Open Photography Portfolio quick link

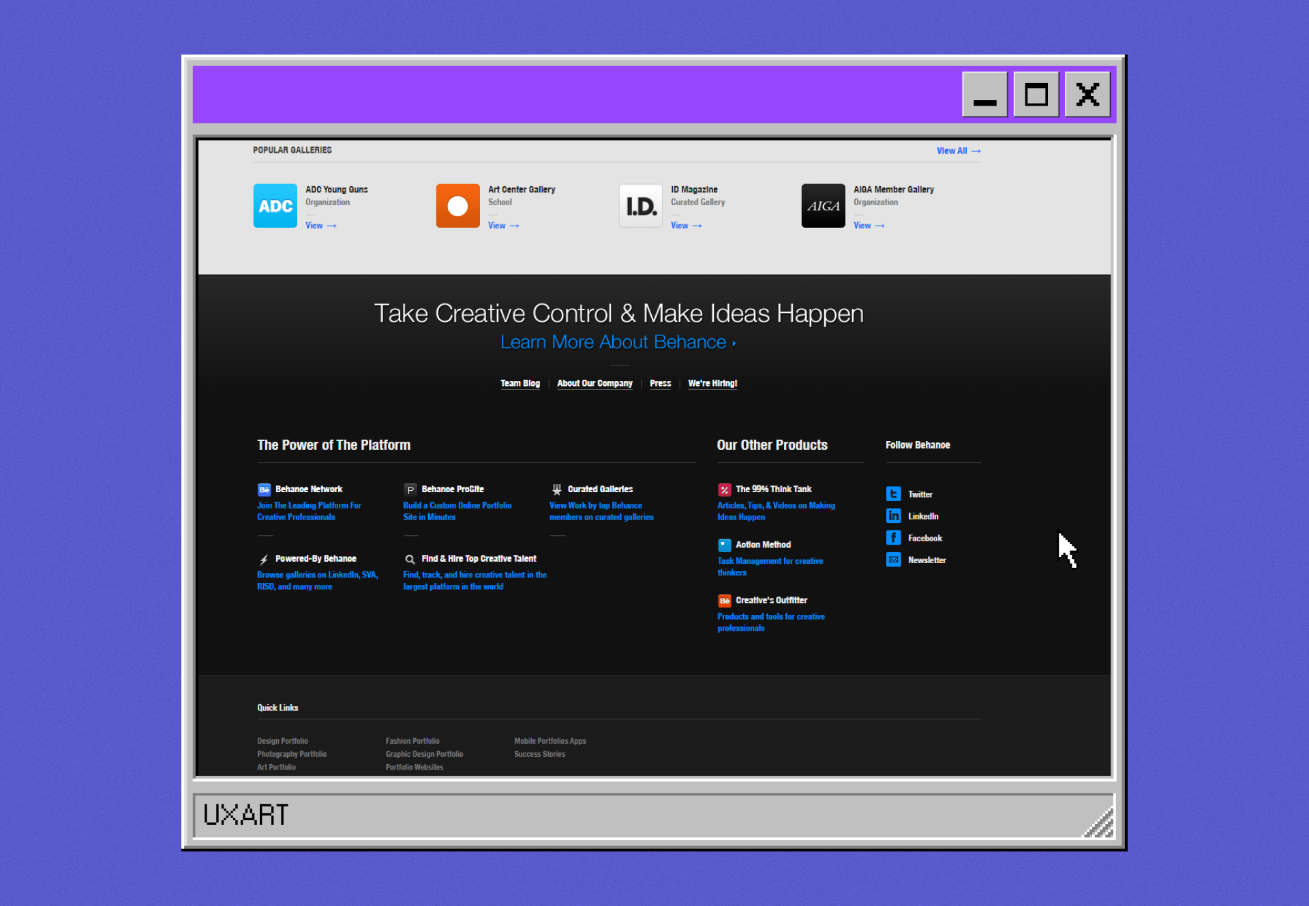292,754
